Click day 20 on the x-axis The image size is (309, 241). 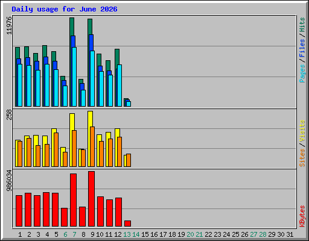(190, 234)
